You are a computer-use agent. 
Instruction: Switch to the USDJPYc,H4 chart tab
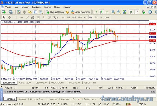tap(41, 83)
